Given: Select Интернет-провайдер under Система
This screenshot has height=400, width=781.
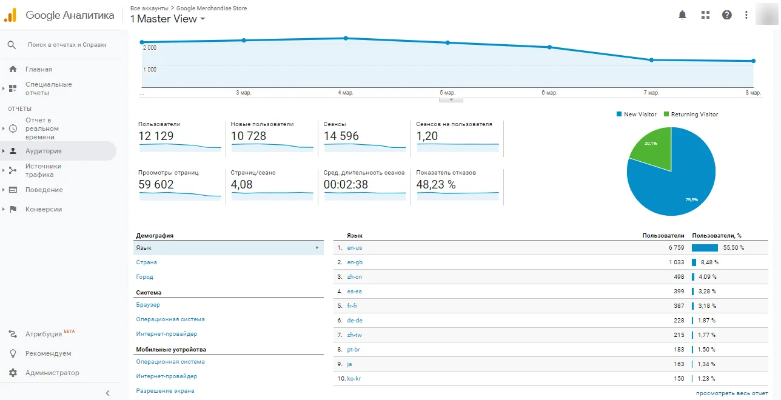Looking at the screenshot, I should tap(167, 334).
